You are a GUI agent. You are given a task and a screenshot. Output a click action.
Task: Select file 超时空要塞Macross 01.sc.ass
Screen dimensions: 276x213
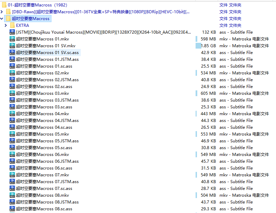(x=44, y=66)
